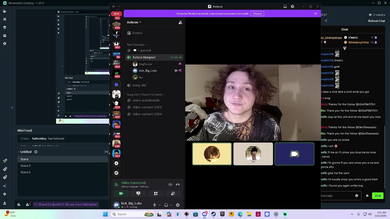Expand microphone input options arrow

click(159, 205)
